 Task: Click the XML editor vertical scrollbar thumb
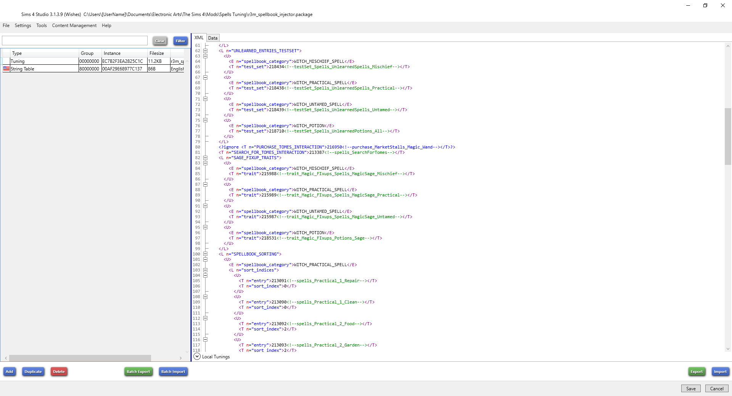coord(728,136)
